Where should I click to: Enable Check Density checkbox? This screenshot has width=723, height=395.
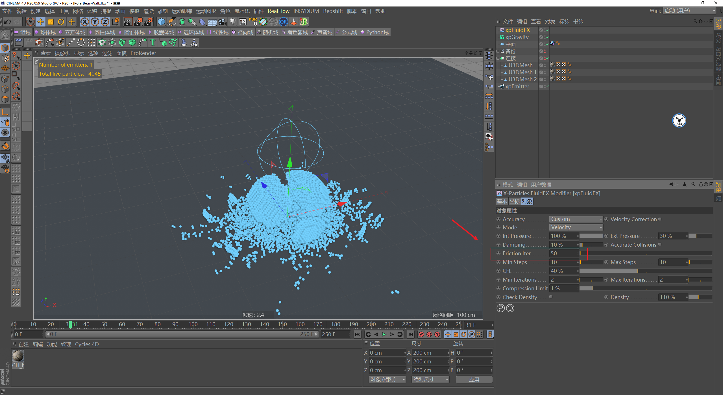coord(551,297)
